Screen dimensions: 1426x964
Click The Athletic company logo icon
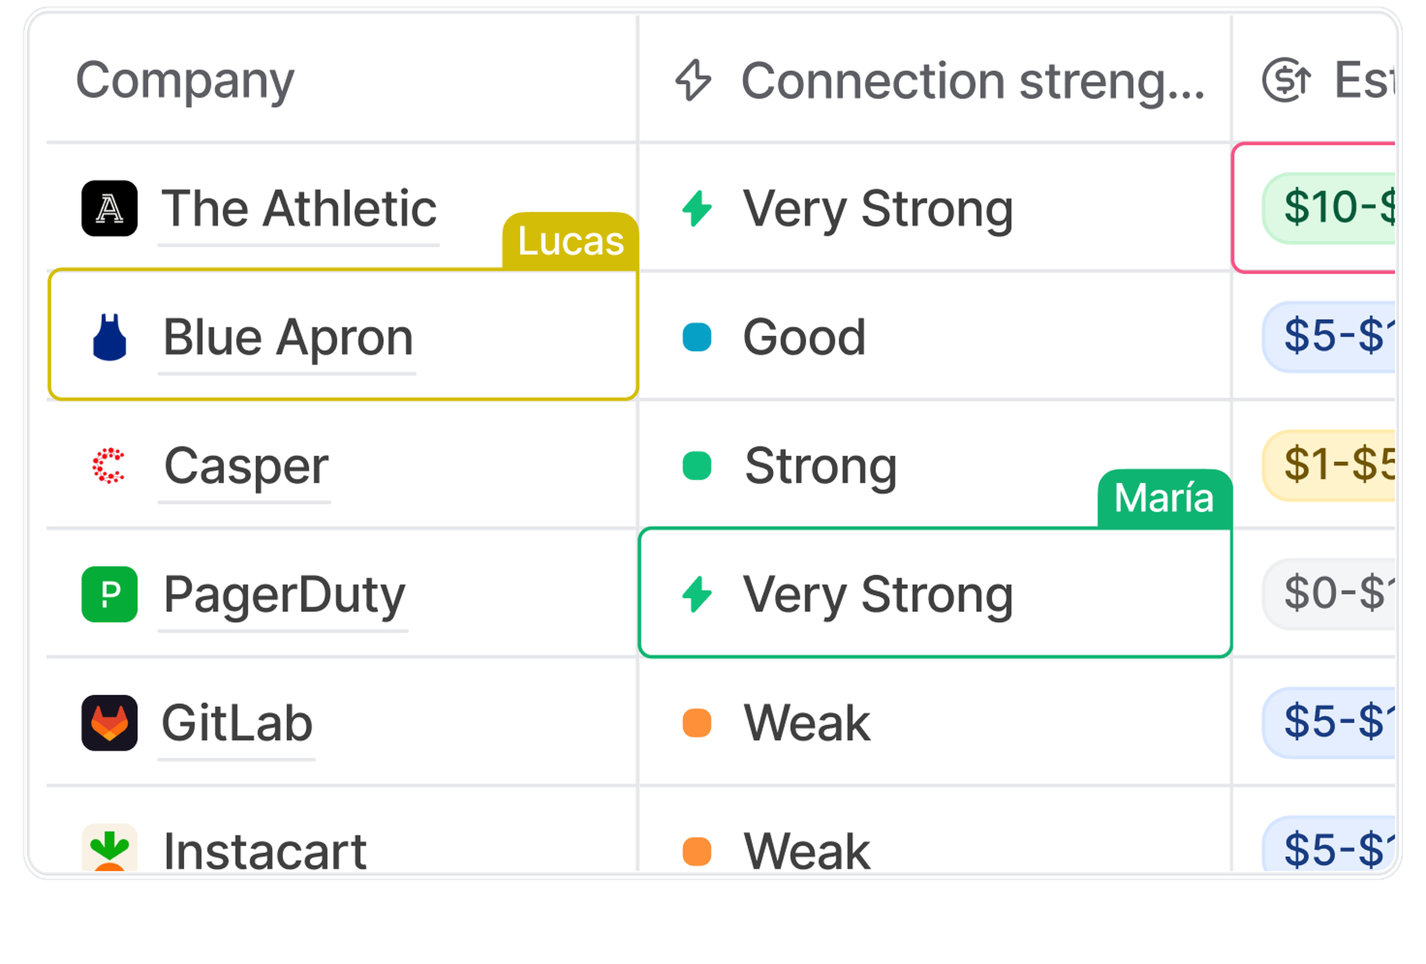click(x=109, y=209)
